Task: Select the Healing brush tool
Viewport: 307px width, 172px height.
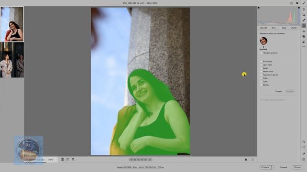Action: click(x=304, y=20)
